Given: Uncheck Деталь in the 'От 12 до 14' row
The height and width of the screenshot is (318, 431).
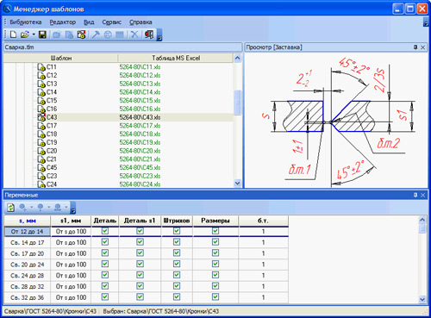Looking at the screenshot, I should [105, 231].
